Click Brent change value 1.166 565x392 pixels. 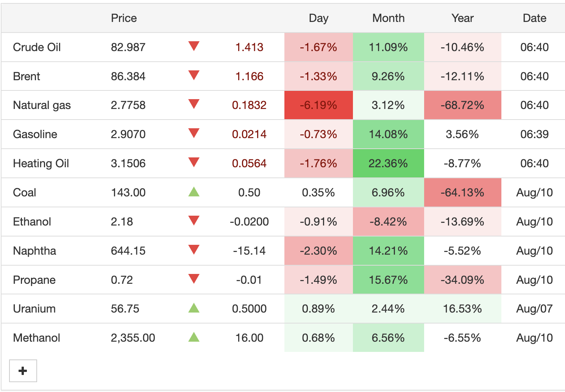click(x=249, y=76)
